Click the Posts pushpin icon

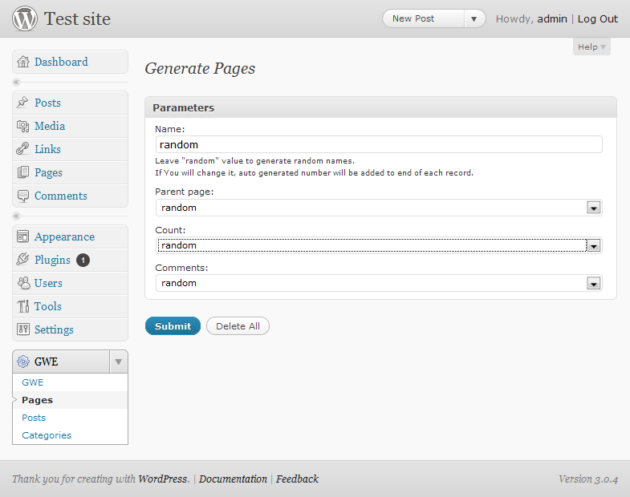click(x=23, y=103)
